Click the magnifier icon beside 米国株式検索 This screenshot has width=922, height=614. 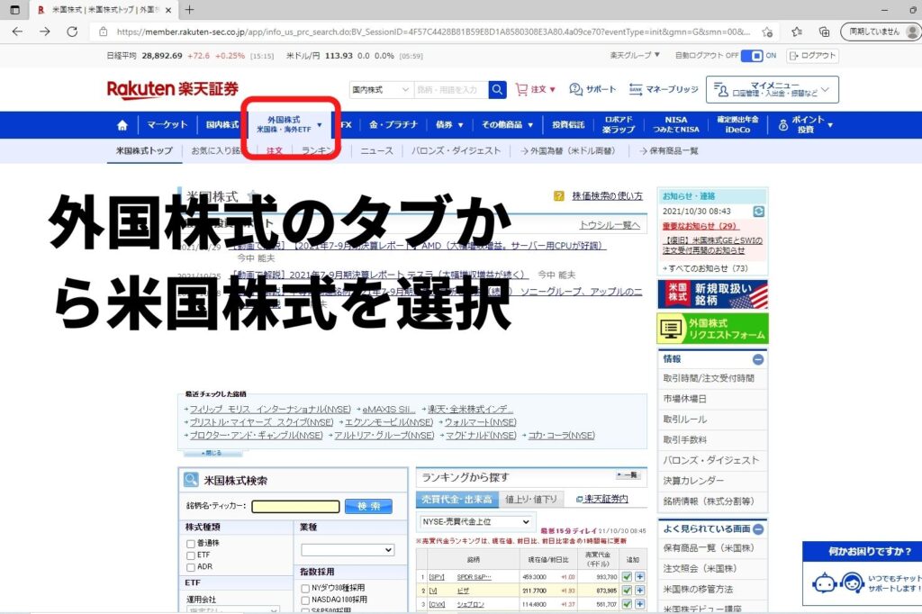click(x=191, y=480)
